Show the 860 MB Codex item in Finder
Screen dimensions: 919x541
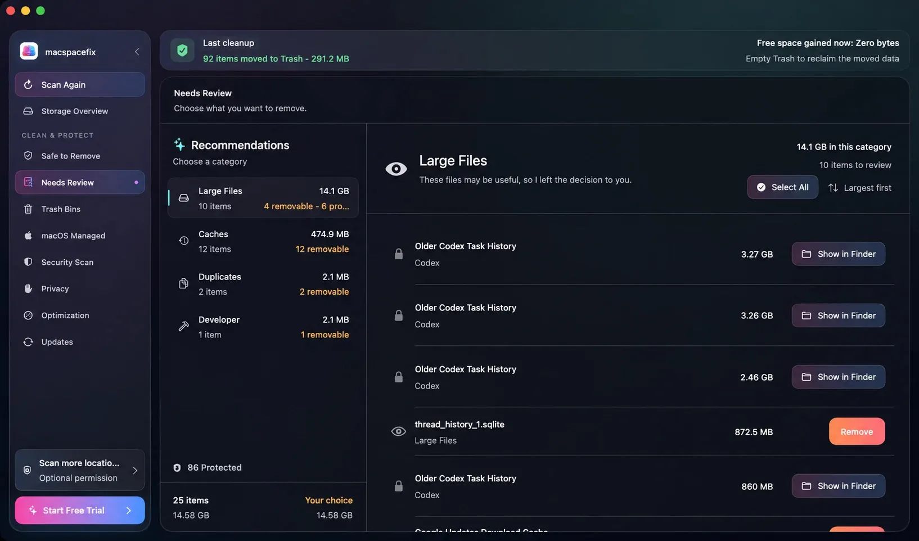pyautogui.click(x=838, y=486)
